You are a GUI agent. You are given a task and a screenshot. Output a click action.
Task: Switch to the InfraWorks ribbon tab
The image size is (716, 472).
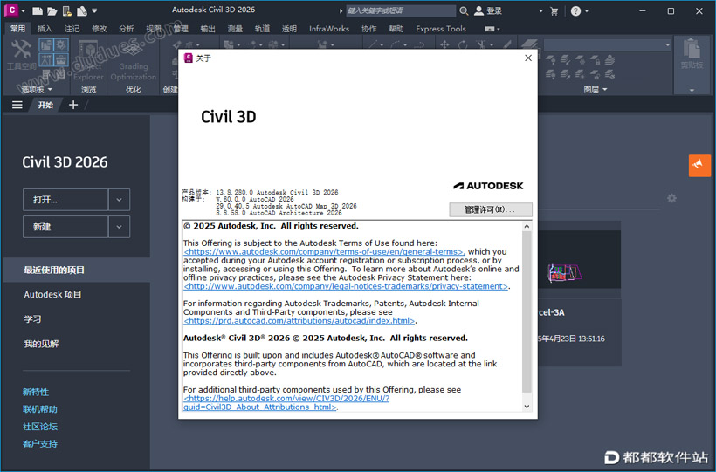(x=329, y=29)
